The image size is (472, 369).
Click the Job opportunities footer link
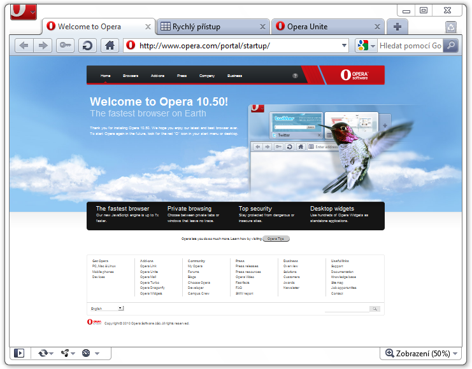pyautogui.click(x=343, y=288)
